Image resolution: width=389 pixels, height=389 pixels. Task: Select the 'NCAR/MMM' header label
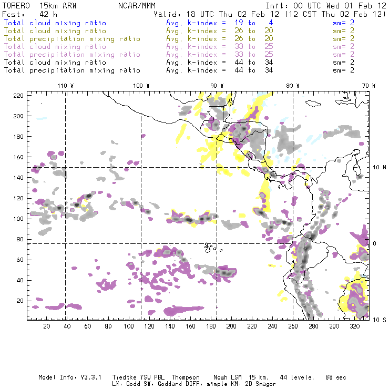pyautogui.click(x=137, y=6)
